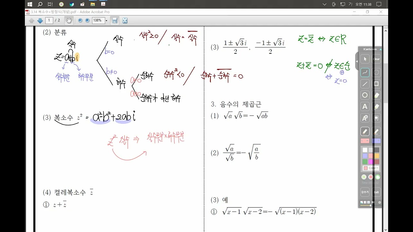This screenshot has height=232, width=413.
Task: Pick the dark gray color swatch
Action: [377, 150]
